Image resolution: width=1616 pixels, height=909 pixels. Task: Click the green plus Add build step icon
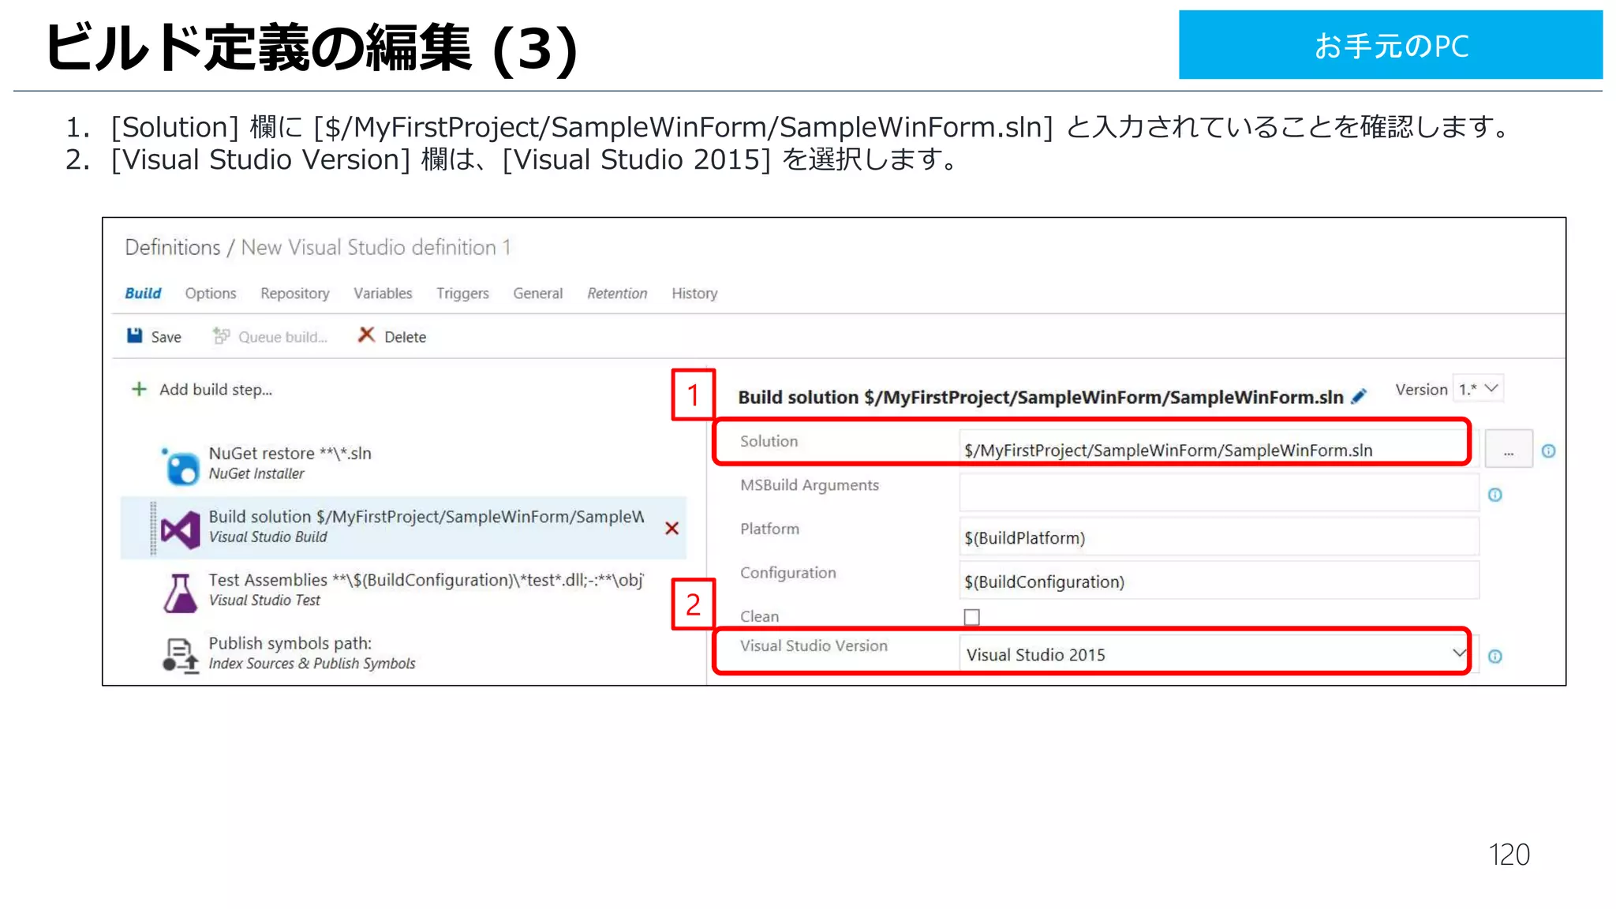click(139, 389)
